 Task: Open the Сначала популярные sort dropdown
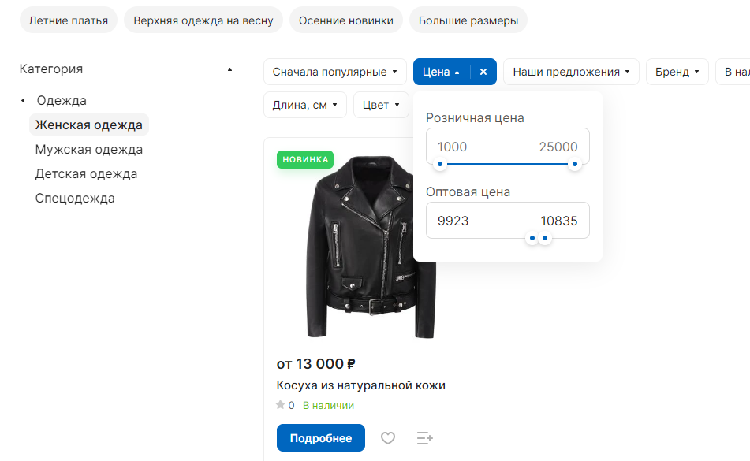(x=335, y=72)
